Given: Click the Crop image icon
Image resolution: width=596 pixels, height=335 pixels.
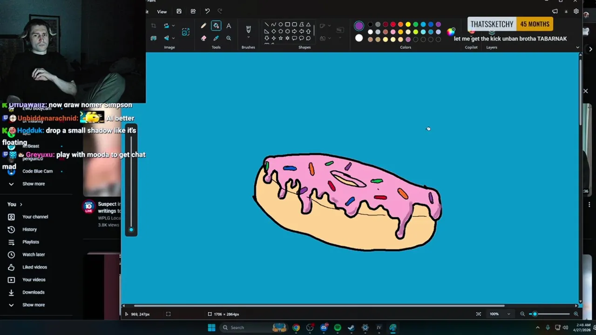Looking at the screenshot, I should point(154,26).
